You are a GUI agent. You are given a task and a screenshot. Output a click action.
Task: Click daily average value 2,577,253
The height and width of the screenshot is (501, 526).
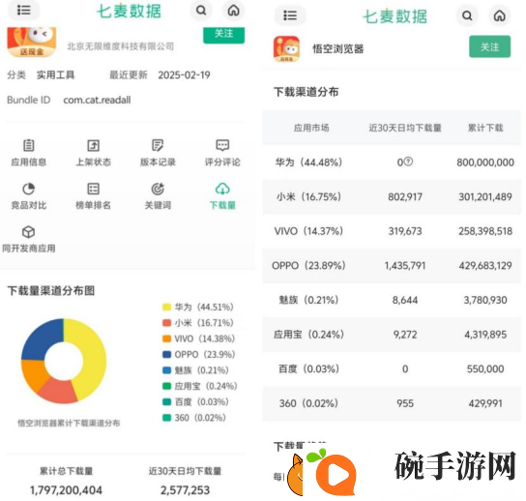point(186,490)
